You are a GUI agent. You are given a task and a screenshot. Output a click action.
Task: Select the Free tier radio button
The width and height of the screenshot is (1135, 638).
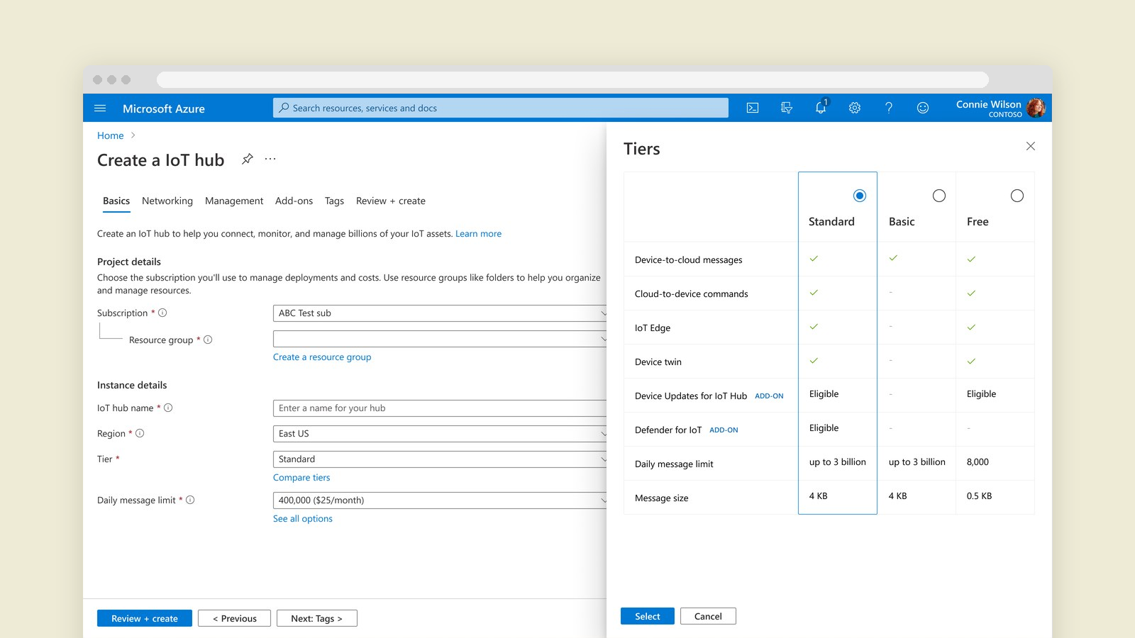click(x=1017, y=196)
